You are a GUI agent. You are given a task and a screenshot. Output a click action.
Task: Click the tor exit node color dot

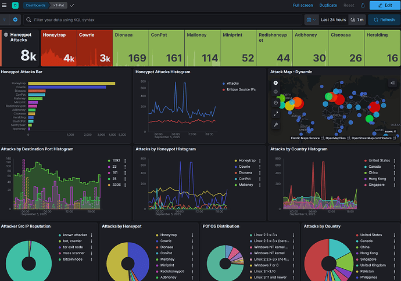59,248
